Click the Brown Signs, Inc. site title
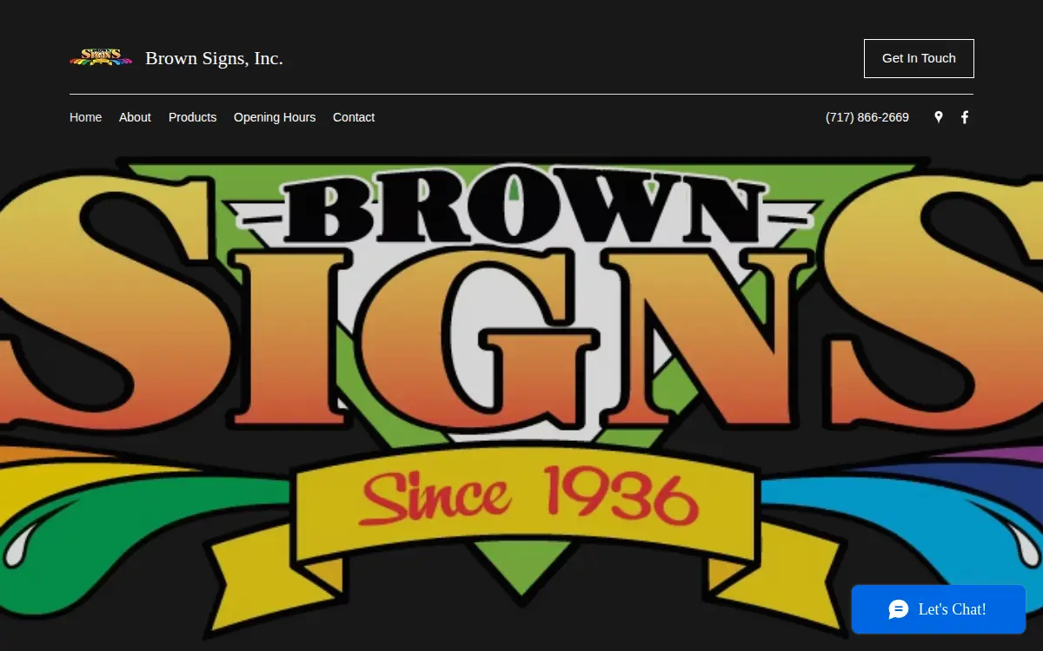Viewport: 1043px width, 651px height. click(214, 58)
